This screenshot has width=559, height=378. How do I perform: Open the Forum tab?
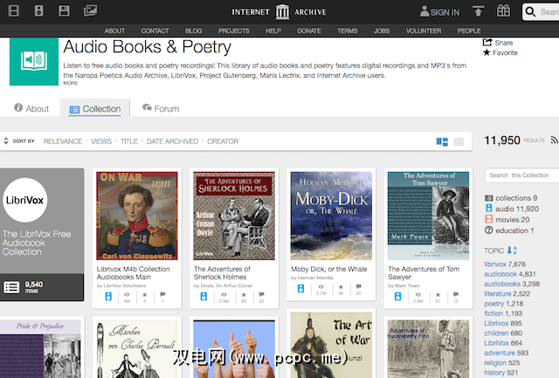tap(160, 109)
